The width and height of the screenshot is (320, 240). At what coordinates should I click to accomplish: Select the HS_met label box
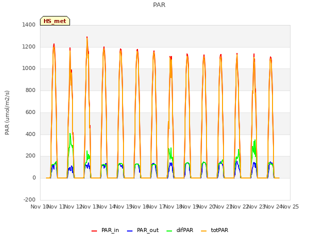(55, 21)
